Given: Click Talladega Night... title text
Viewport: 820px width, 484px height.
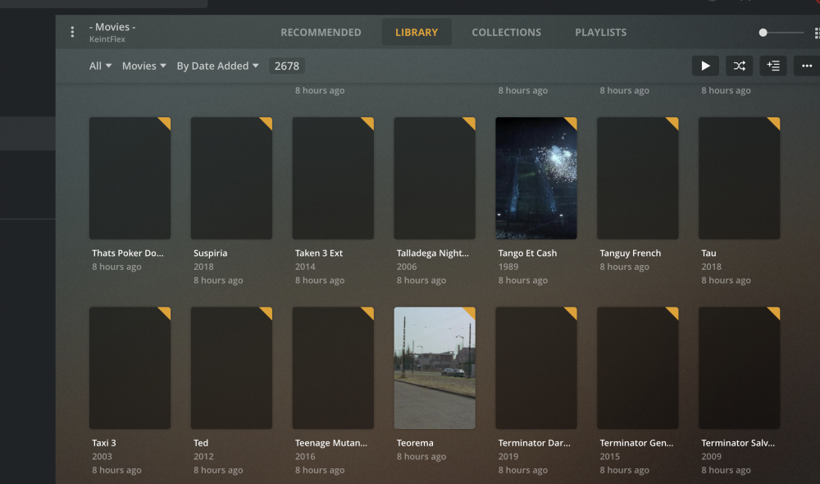Looking at the screenshot, I should pyautogui.click(x=432, y=253).
